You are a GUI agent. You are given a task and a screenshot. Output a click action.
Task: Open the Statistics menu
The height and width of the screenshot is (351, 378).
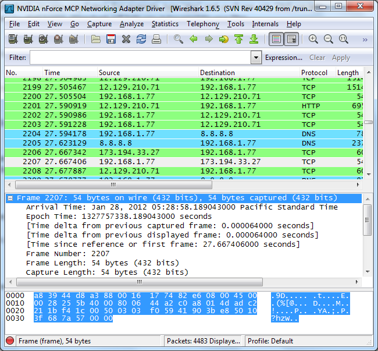click(x=165, y=24)
